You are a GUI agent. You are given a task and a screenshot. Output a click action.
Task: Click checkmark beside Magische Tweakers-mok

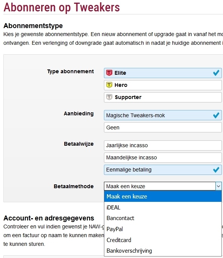pos(216,115)
